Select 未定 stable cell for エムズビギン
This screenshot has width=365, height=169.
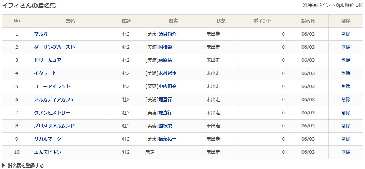pos(173,152)
